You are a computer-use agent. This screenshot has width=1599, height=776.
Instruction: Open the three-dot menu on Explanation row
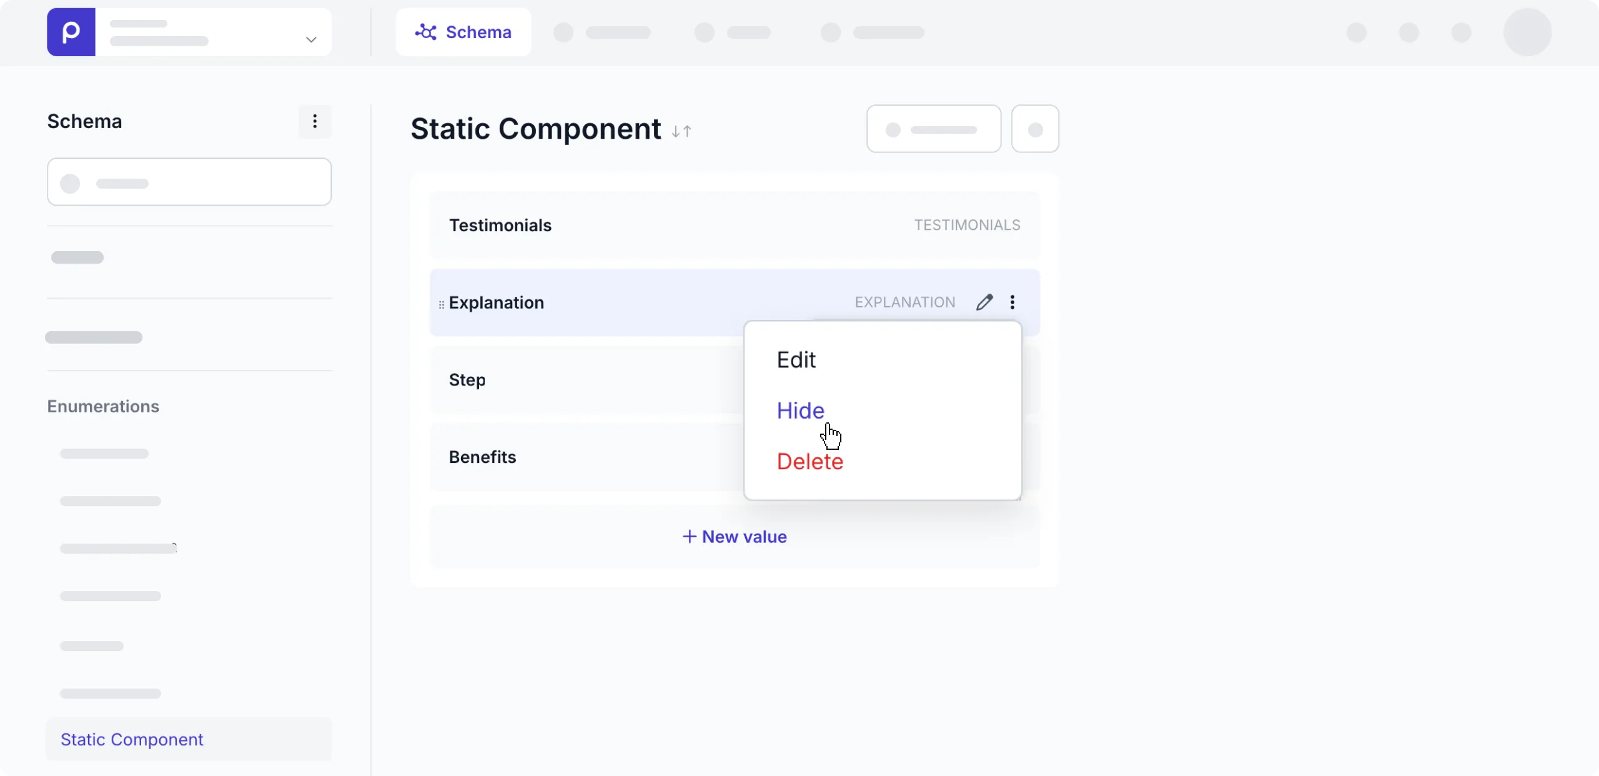(x=1012, y=302)
